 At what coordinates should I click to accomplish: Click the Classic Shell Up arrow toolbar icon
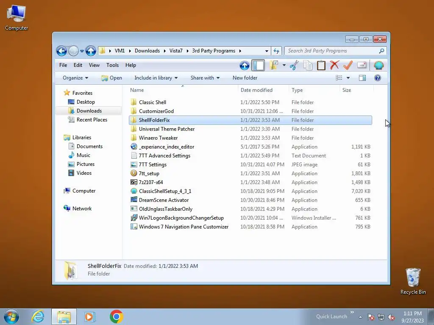click(x=245, y=66)
